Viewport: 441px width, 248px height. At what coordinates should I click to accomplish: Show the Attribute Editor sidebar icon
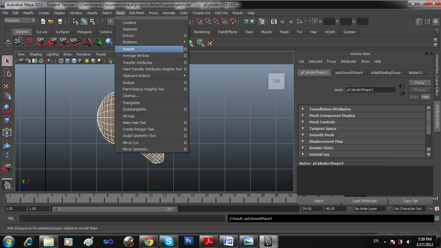419,21
